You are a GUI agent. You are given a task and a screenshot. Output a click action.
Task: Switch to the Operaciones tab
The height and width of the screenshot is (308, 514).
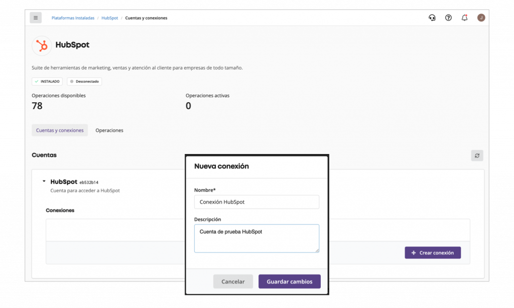point(109,130)
